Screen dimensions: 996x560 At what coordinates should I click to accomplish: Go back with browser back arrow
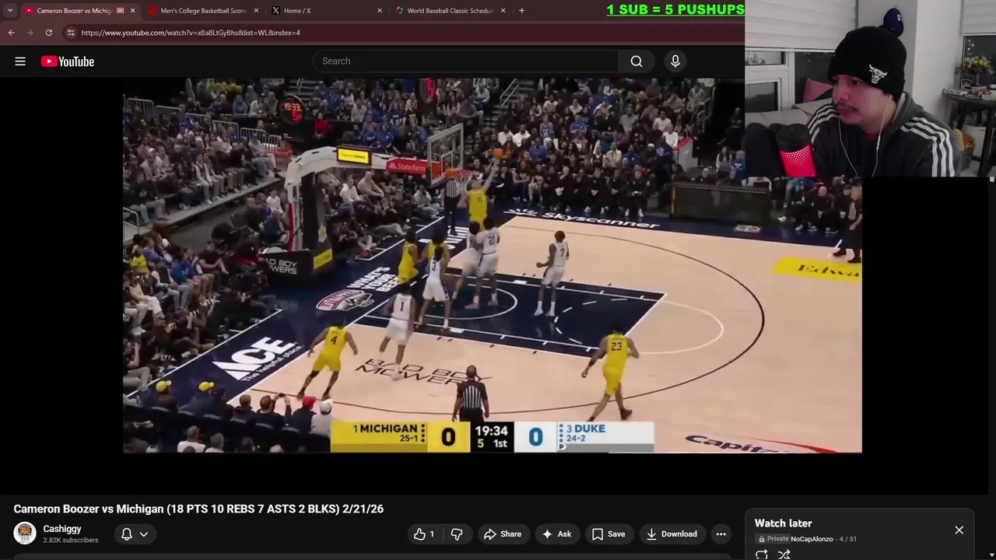[x=11, y=33]
